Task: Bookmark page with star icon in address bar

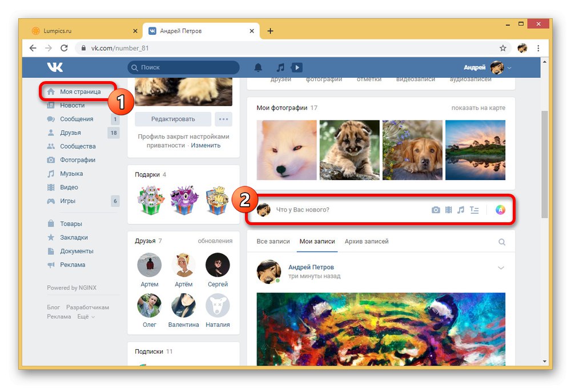Action: [x=503, y=48]
